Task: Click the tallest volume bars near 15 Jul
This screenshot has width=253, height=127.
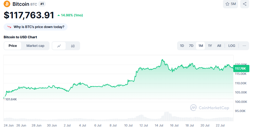Action: click(x=167, y=116)
